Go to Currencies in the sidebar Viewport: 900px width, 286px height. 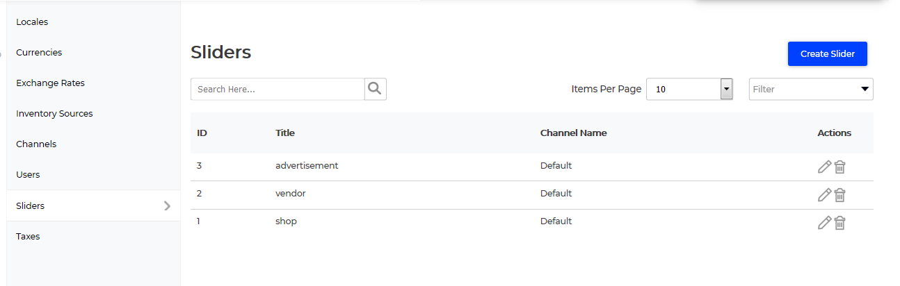tap(39, 52)
